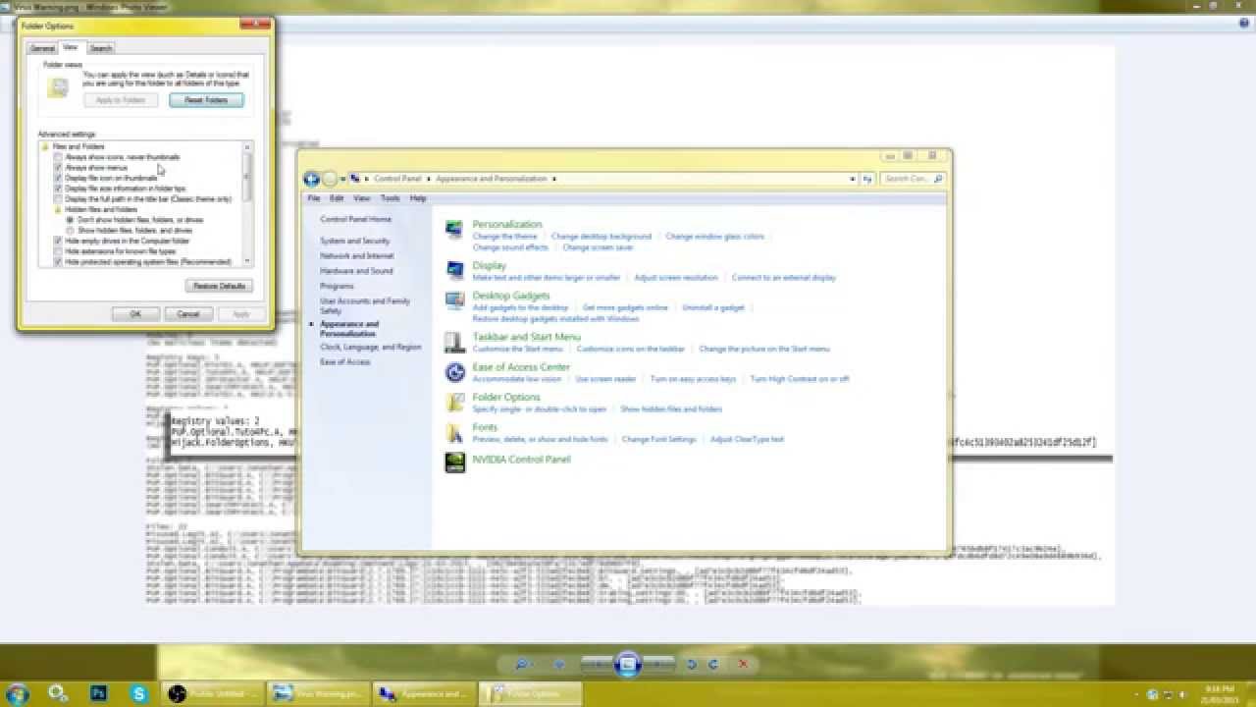Open Control Panel Home link

pos(356,219)
